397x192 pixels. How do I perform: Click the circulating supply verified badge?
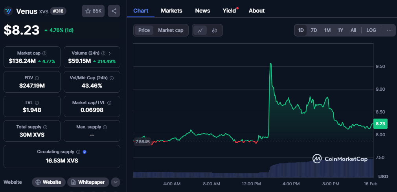click(85, 152)
